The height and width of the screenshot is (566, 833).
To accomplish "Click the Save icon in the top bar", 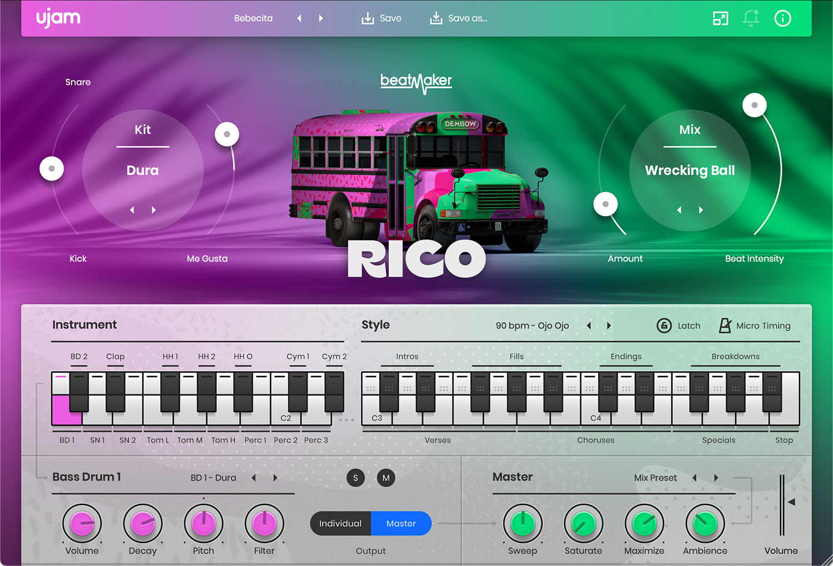I will 367,18.
